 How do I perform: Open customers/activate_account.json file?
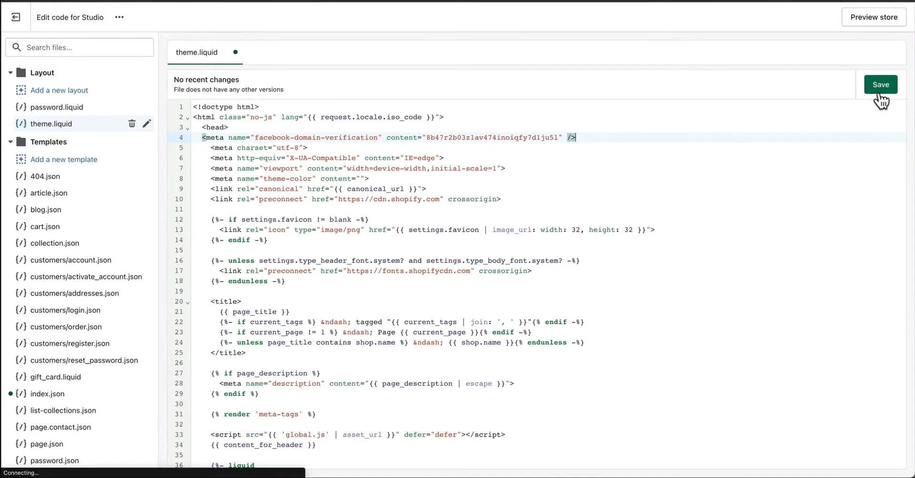[86, 276]
